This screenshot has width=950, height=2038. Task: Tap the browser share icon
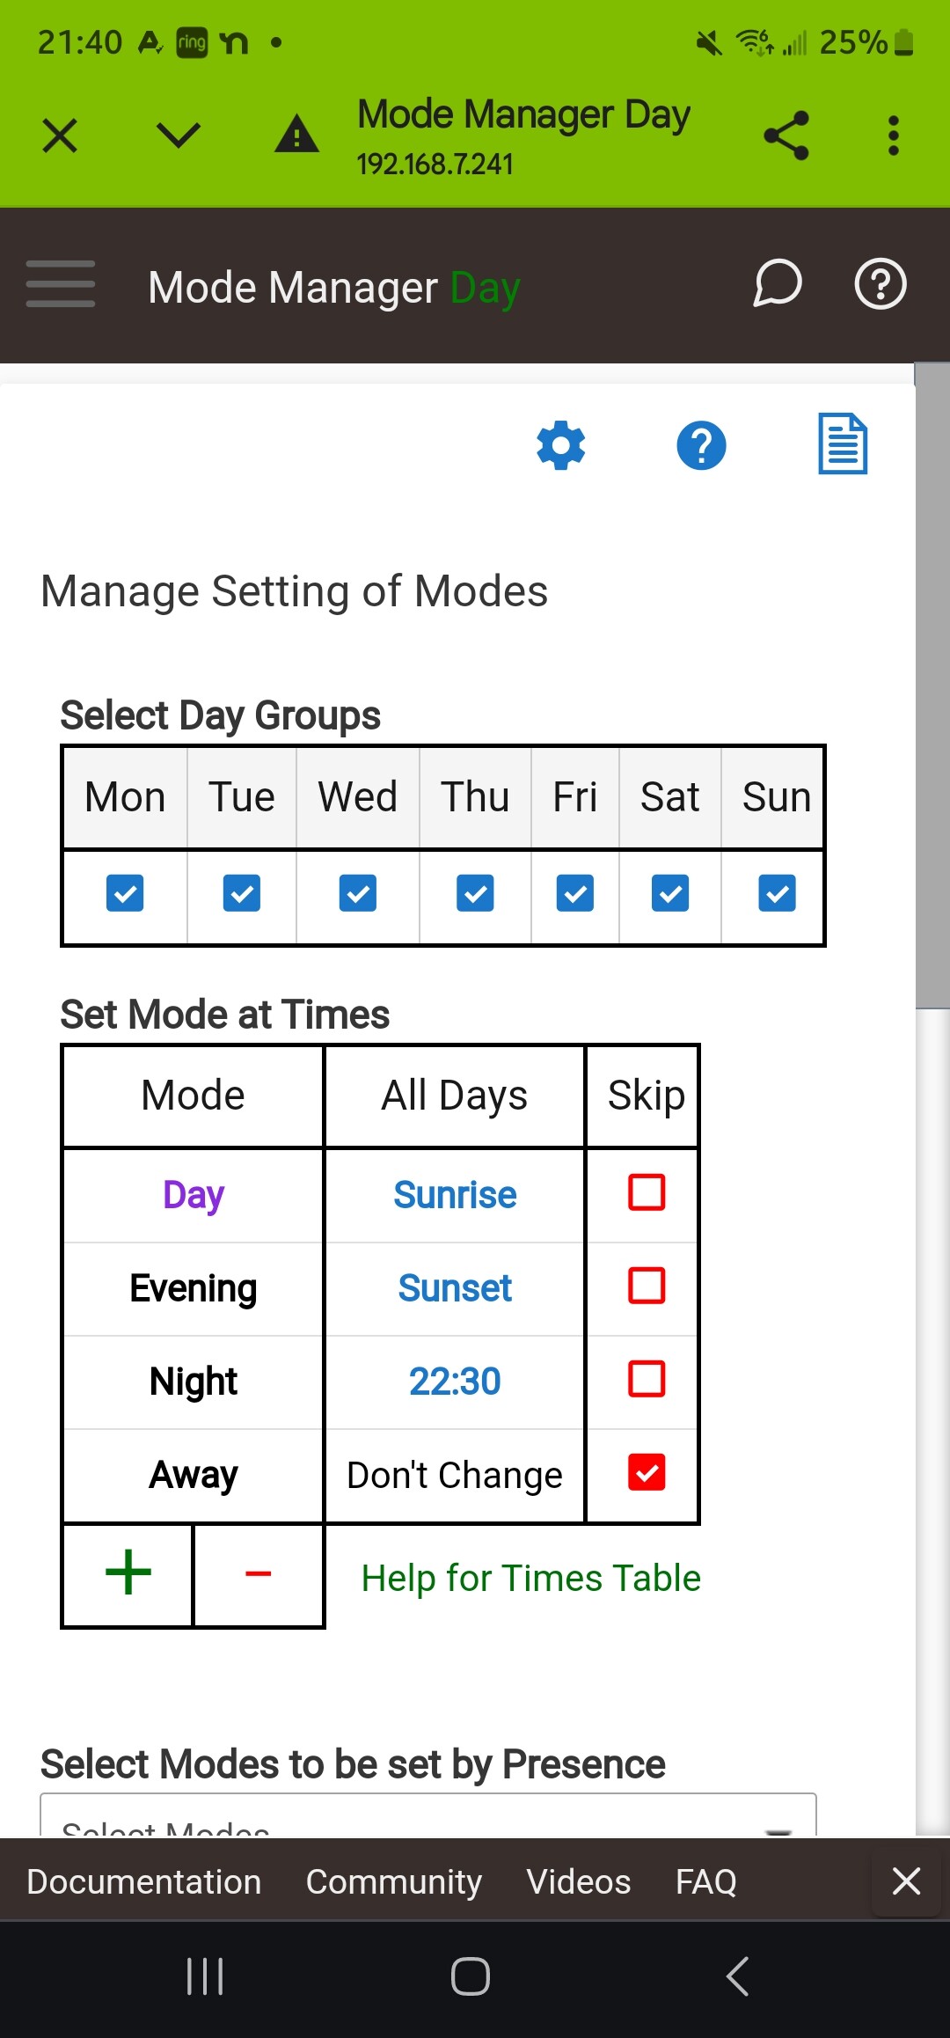[x=786, y=136]
